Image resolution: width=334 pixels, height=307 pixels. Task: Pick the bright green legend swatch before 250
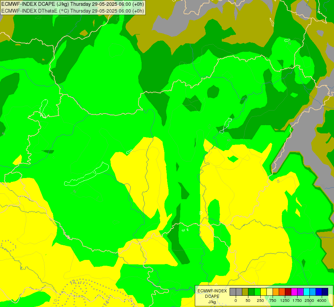coord(257,292)
